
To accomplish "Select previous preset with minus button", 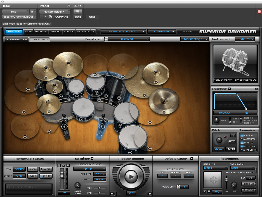I will [x=41, y=16].
